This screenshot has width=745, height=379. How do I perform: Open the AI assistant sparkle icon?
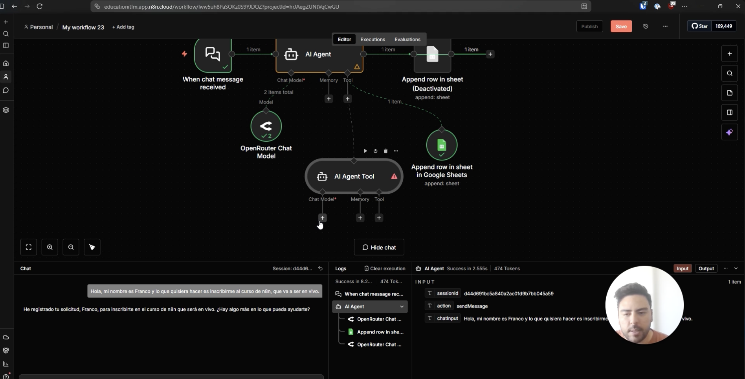tap(730, 132)
